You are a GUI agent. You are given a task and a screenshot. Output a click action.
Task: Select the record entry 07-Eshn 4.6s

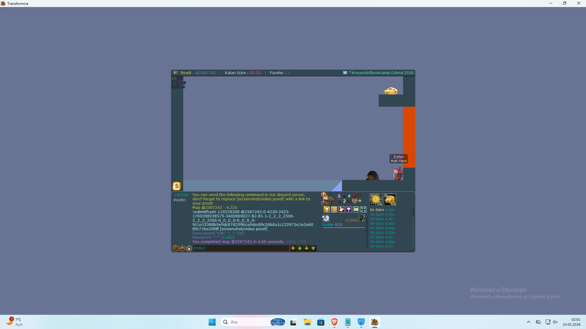click(x=381, y=237)
